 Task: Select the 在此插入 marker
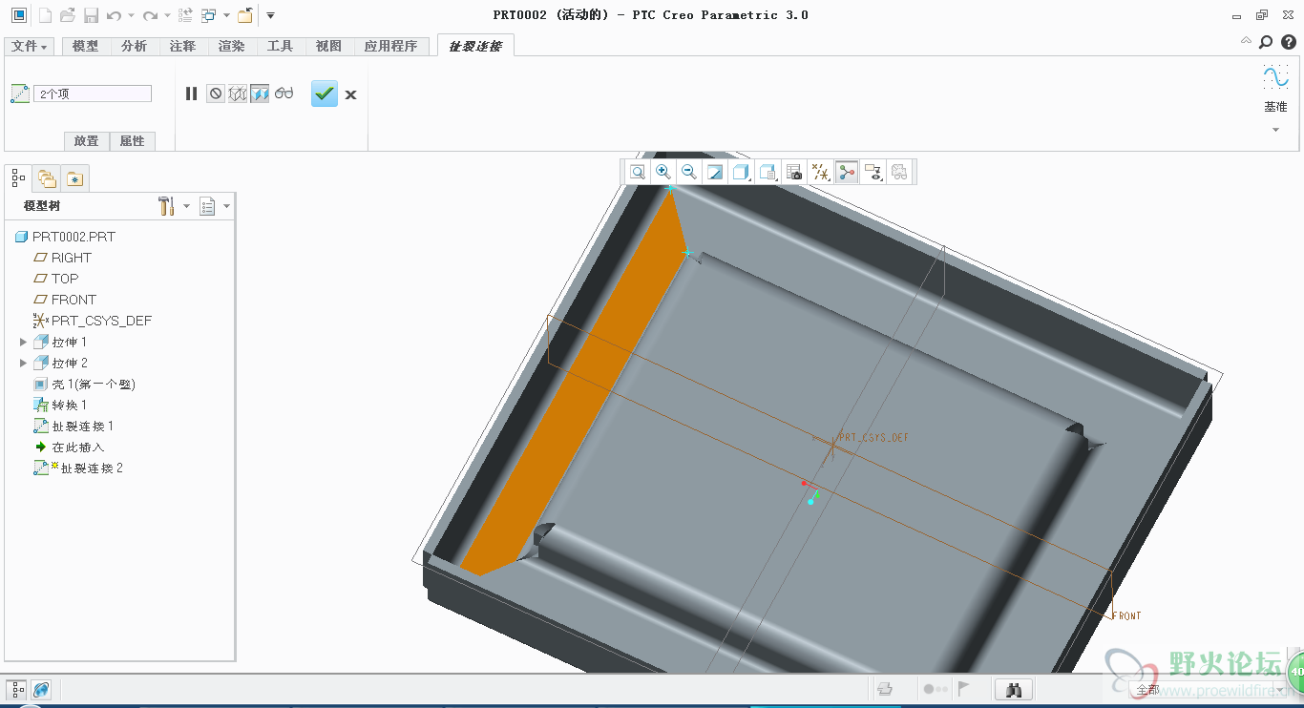pyautogui.click(x=70, y=447)
